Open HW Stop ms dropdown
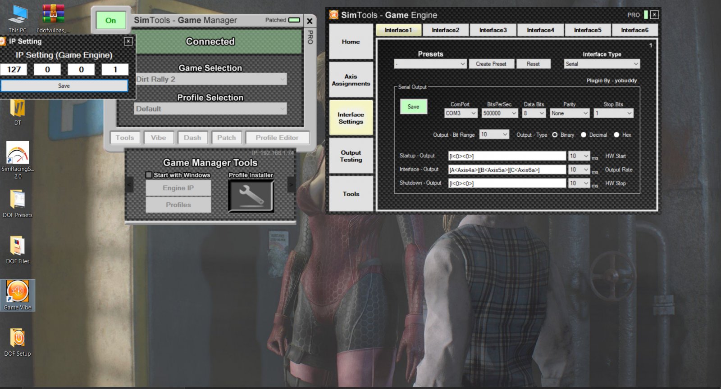Viewport: 721px width, 389px height. (579, 183)
